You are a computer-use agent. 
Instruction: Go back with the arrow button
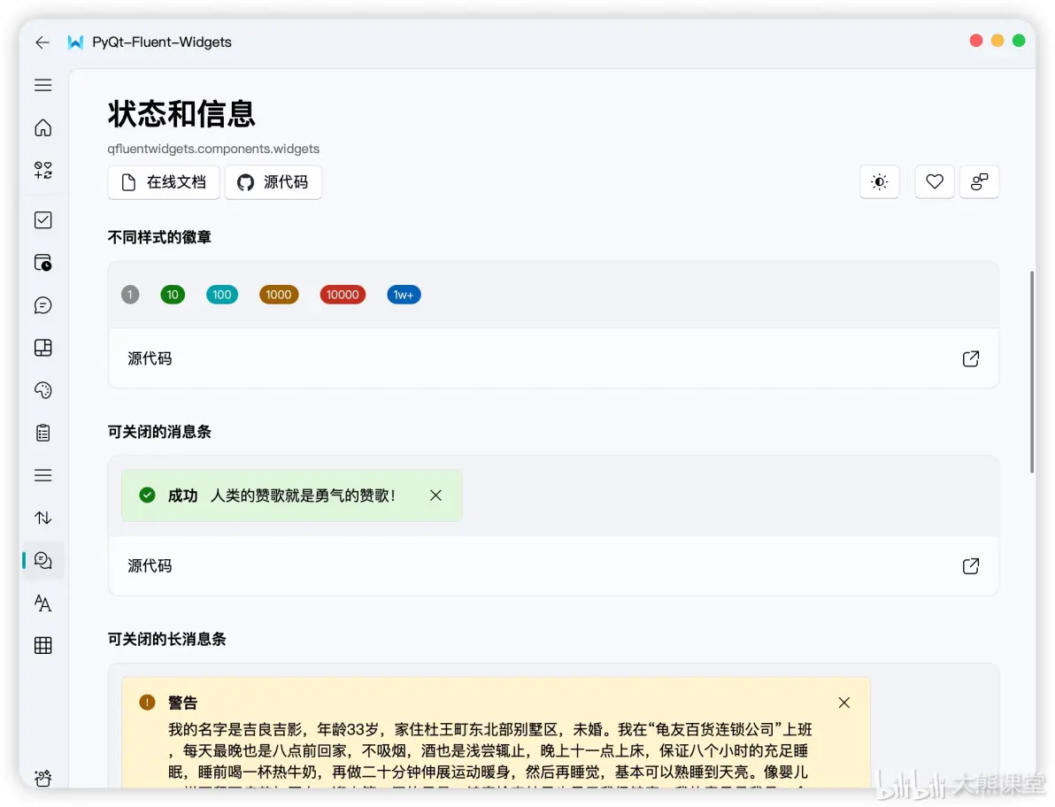[x=42, y=42]
